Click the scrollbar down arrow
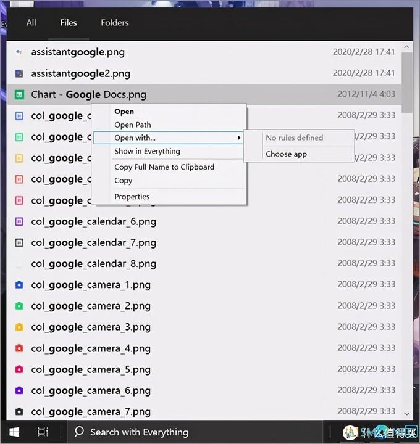 pyautogui.click(x=406, y=414)
